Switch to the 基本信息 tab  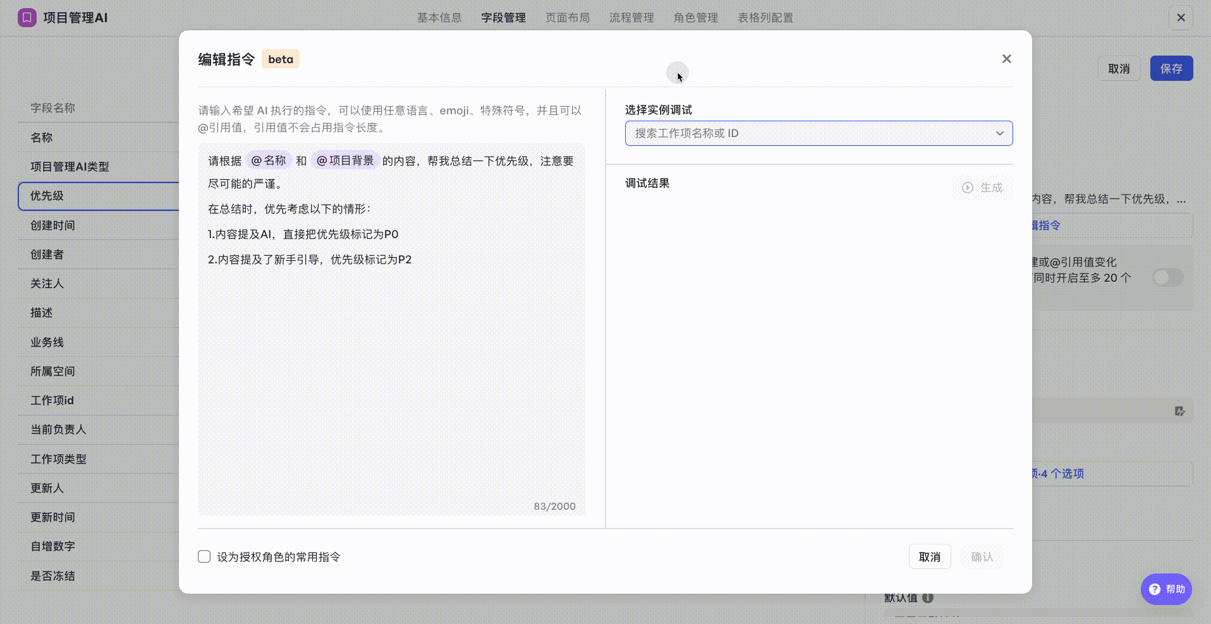[x=439, y=18]
